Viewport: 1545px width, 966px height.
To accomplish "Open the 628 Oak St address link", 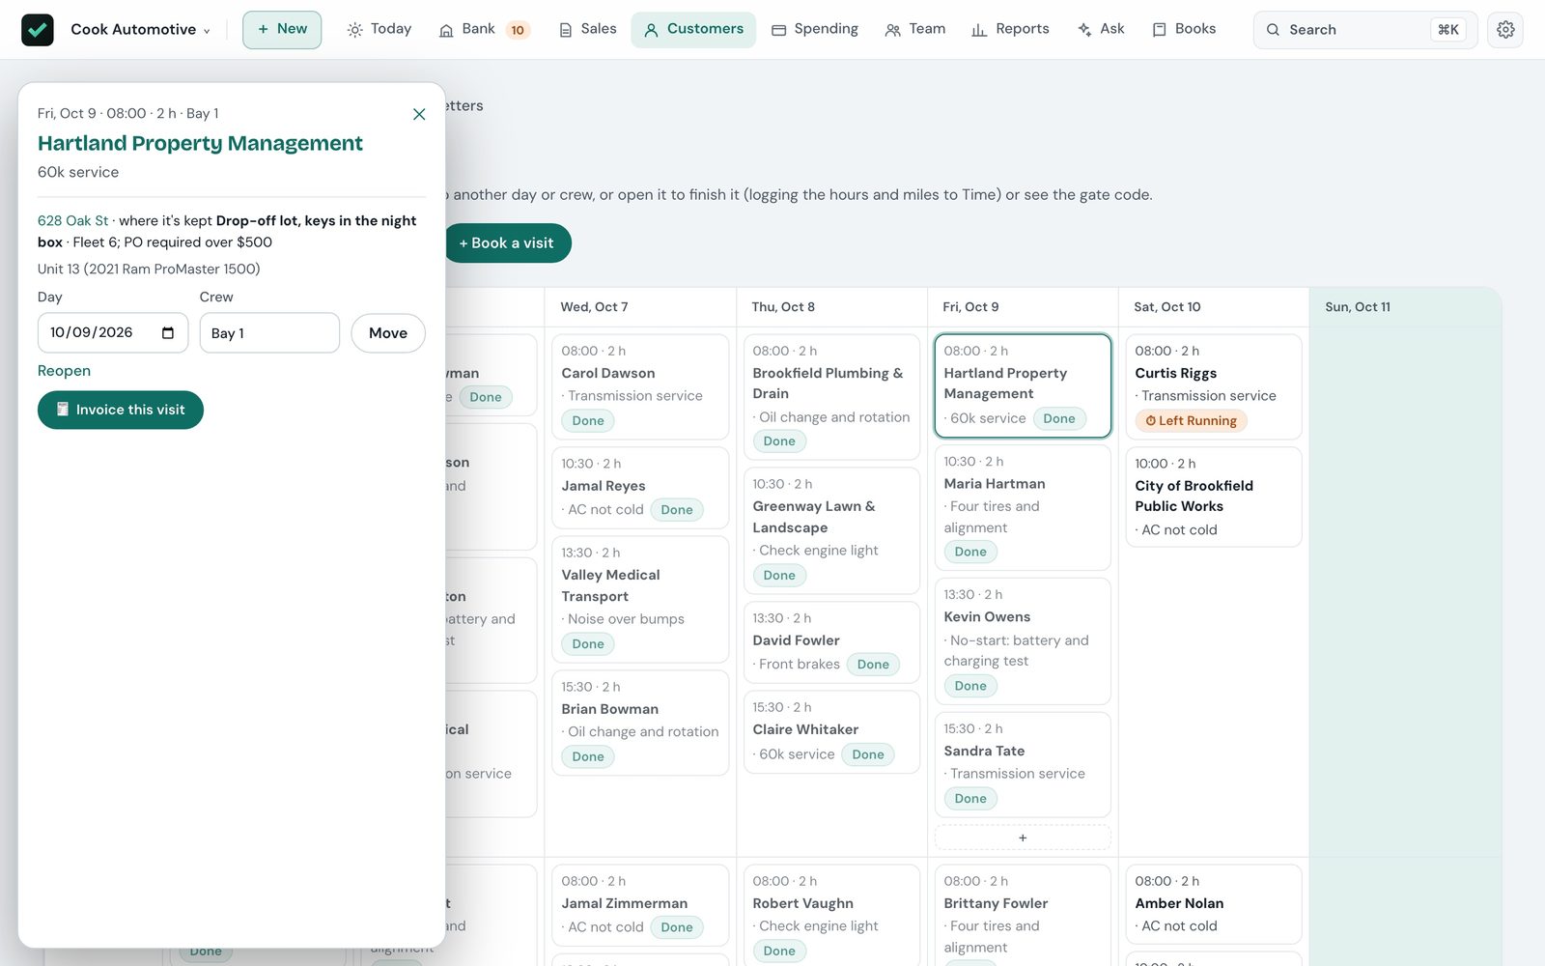I will 73,220.
